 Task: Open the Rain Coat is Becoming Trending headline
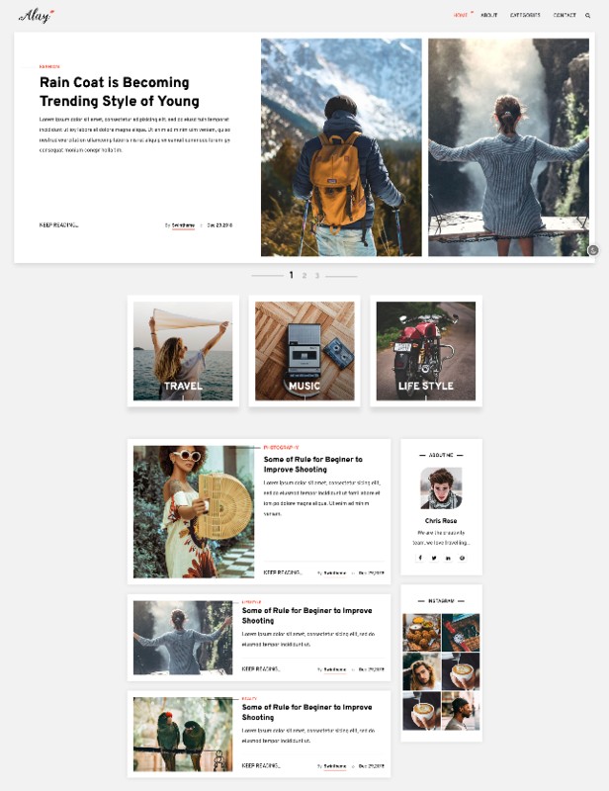point(119,91)
